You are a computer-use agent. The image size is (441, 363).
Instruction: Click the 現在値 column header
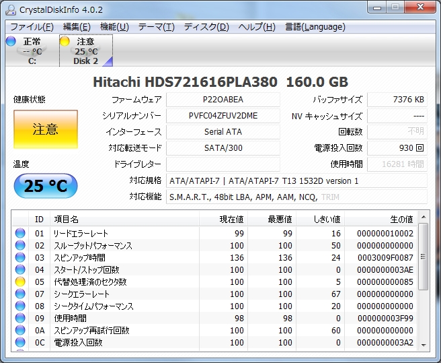click(x=224, y=219)
